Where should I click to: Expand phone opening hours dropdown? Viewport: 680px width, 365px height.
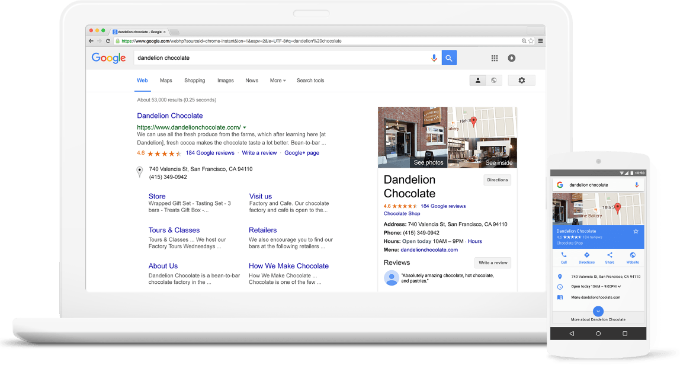pyautogui.click(x=619, y=286)
